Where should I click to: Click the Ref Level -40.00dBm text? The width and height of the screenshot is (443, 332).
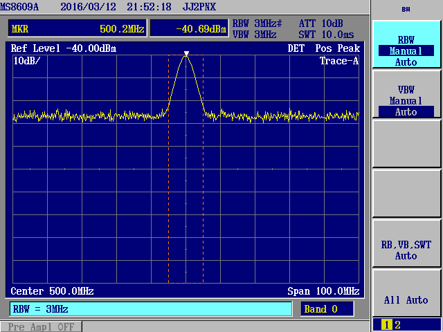[x=63, y=48]
